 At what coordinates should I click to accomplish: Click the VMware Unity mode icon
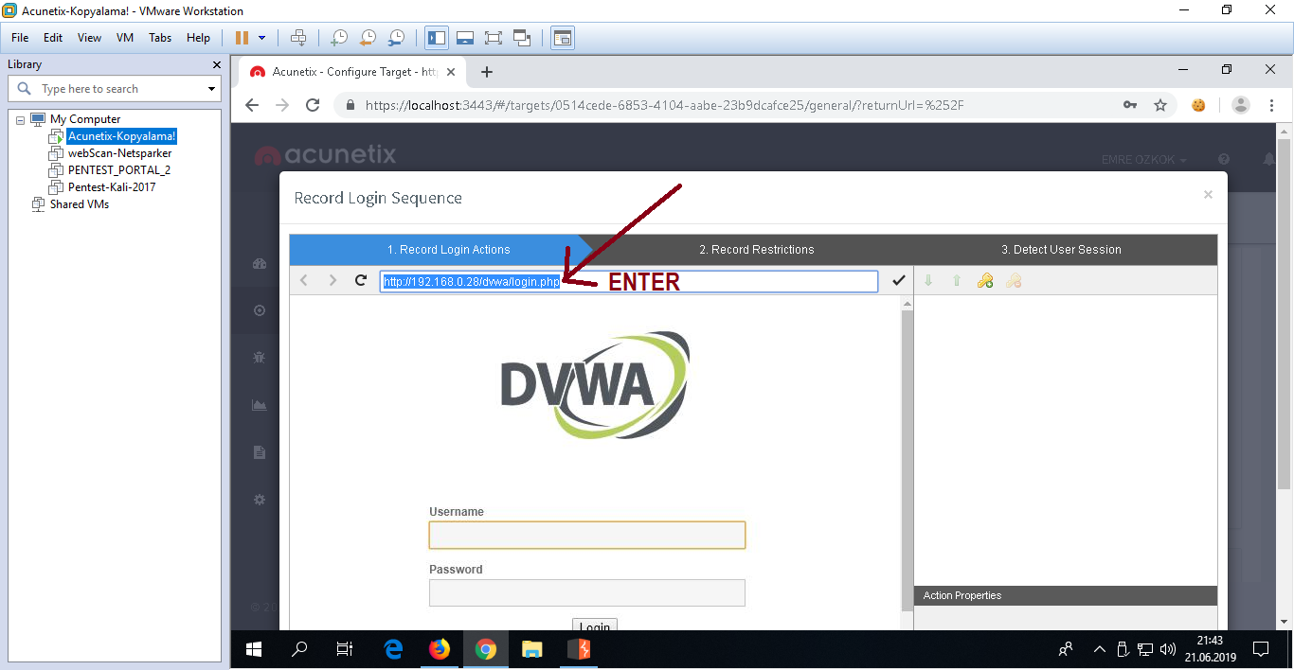point(522,38)
